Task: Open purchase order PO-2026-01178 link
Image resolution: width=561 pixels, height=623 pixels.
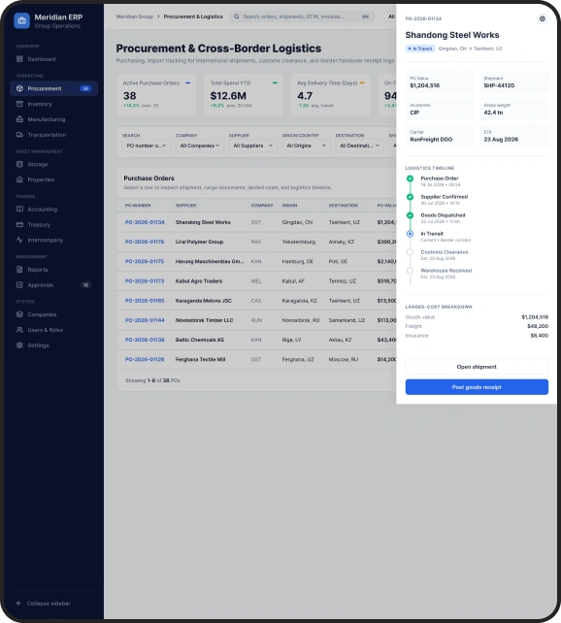Action: (x=145, y=242)
